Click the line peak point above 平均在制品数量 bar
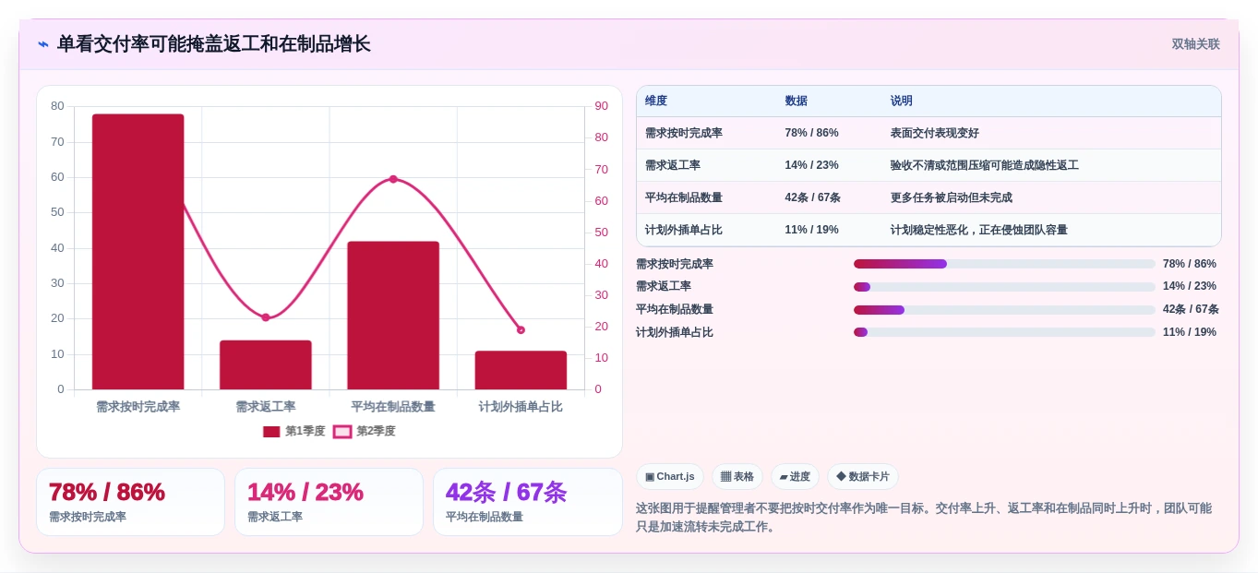1258x573 pixels. point(393,179)
